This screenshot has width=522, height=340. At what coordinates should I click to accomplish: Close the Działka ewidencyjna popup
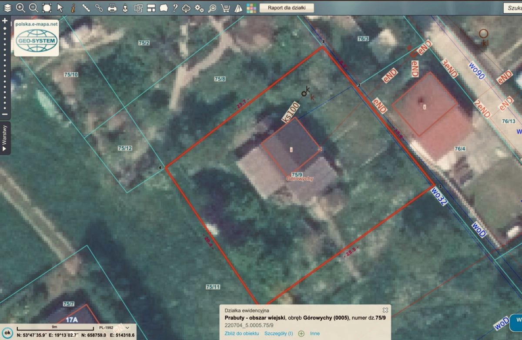pos(385,310)
